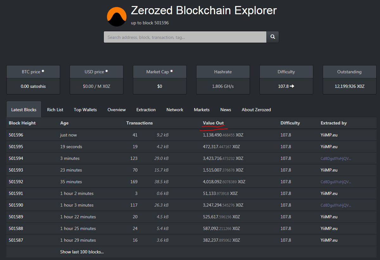Click the orange Zerozed logo icon
The height and width of the screenshot is (260, 380).
pyautogui.click(x=117, y=16)
